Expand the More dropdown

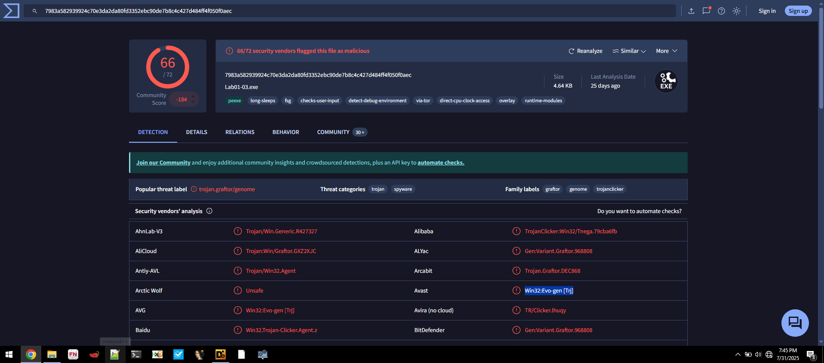pos(667,51)
